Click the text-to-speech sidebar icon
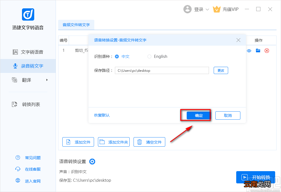Screen dimensions: 281x192 tap(15, 52)
